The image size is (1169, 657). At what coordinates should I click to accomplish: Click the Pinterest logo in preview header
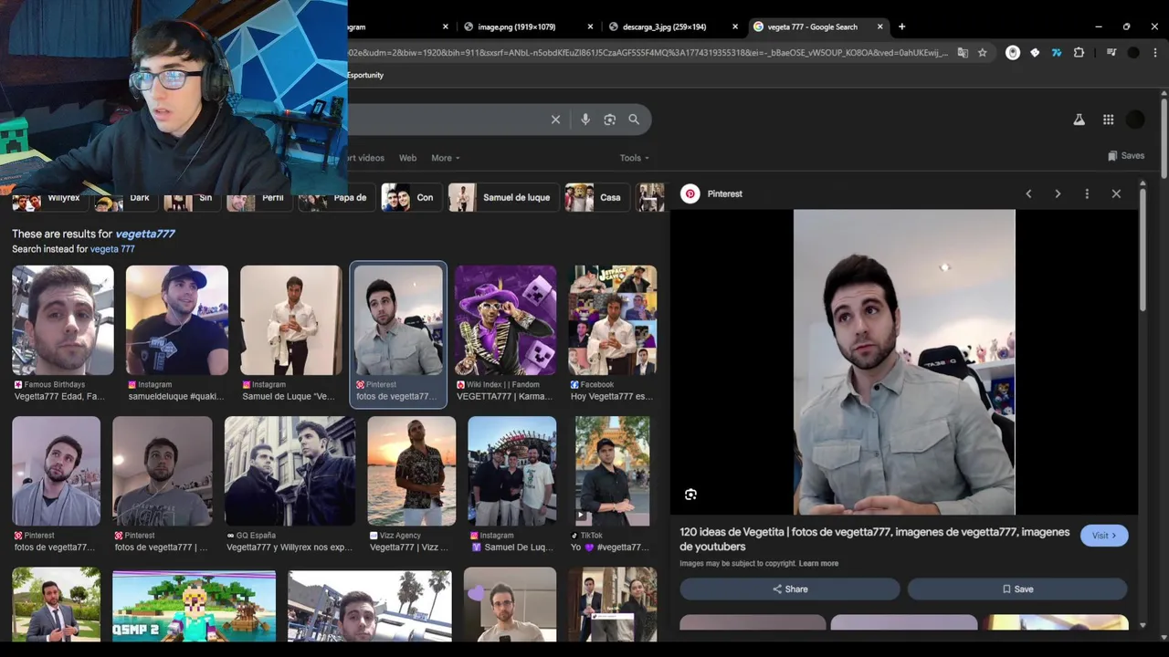(690, 194)
